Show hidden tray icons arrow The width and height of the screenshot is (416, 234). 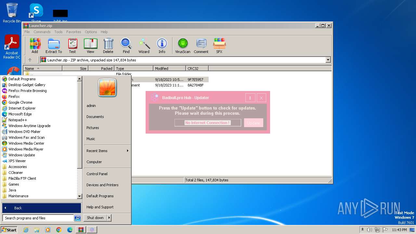pos(362,230)
